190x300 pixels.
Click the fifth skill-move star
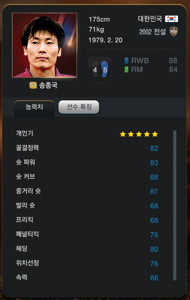coord(155,134)
